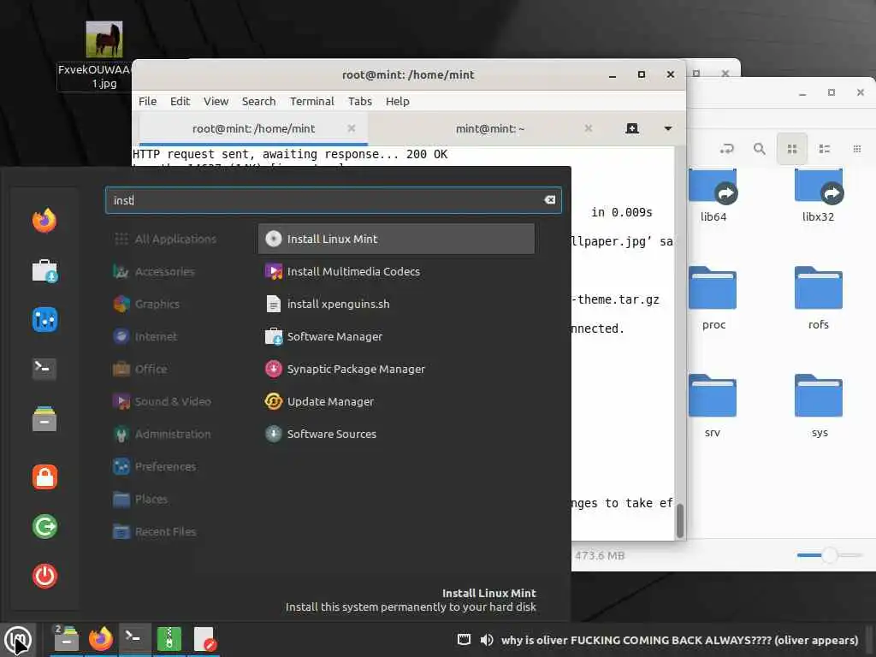Open Firefox from the taskbar
The height and width of the screenshot is (657, 876).
[x=101, y=639]
